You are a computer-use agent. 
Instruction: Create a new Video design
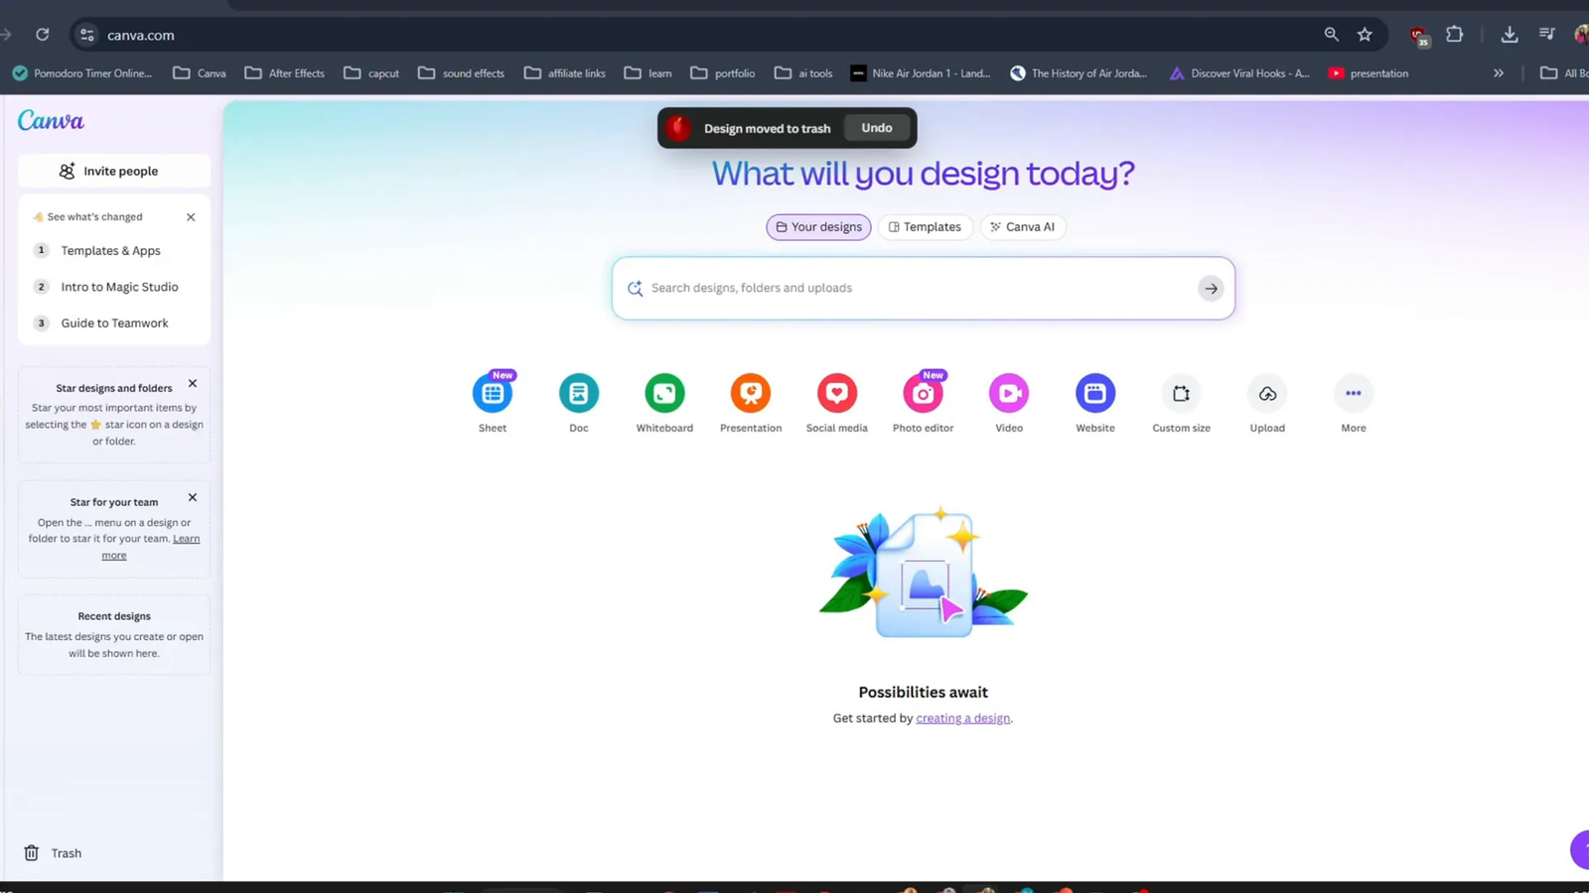click(1009, 394)
